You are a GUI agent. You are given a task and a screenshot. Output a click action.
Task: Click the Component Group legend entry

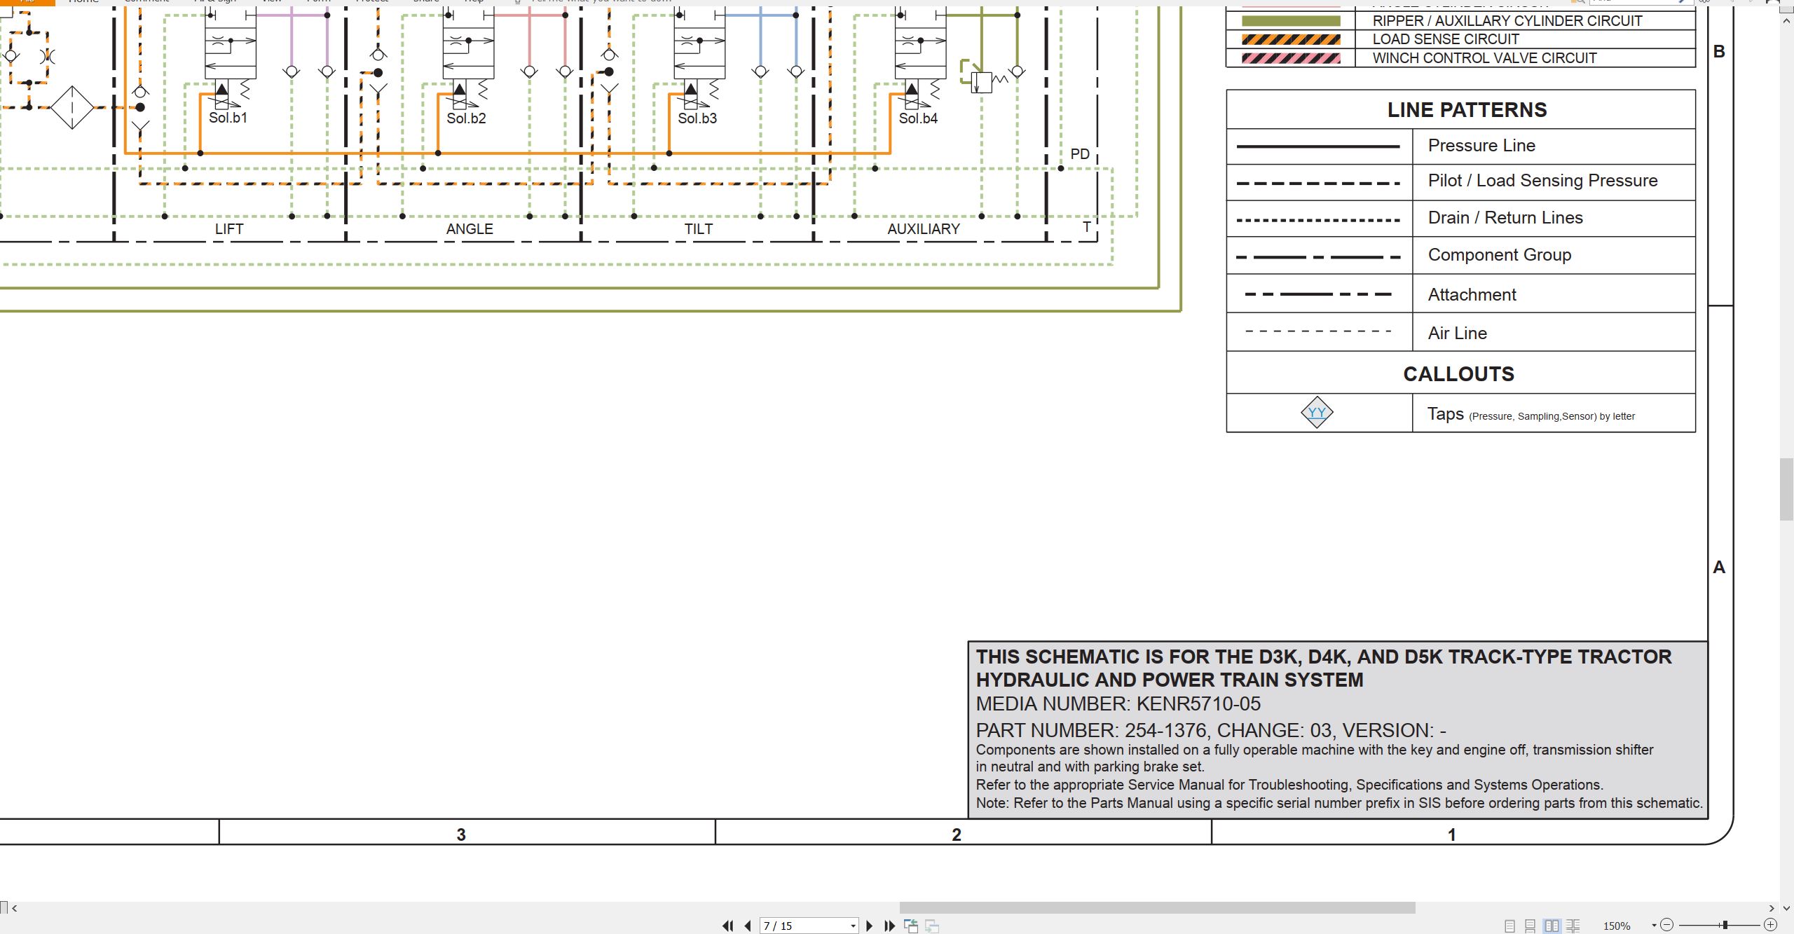(1500, 255)
